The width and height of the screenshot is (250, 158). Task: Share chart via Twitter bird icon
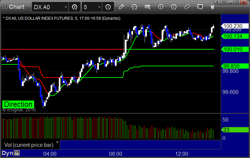(x=212, y=7)
